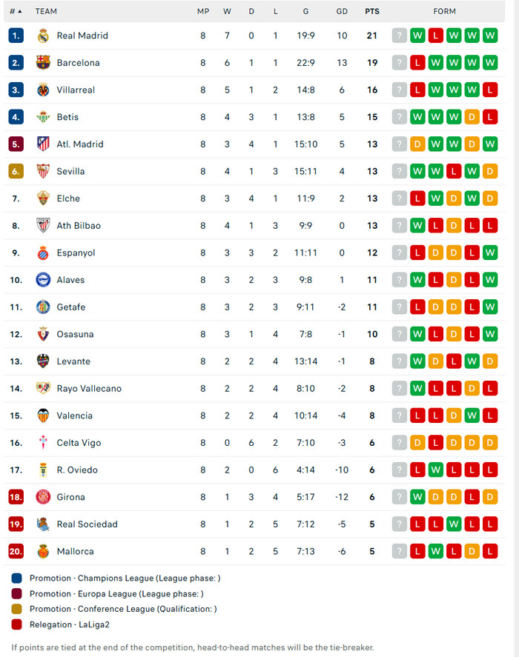This screenshot has width=519, height=657.
Task: Click the Espanyol club crest icon
Action: [43, 253]
